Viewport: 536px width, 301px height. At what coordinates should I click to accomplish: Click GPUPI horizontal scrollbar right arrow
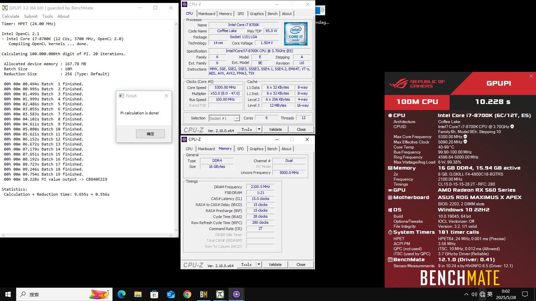[x=171, y=235]
